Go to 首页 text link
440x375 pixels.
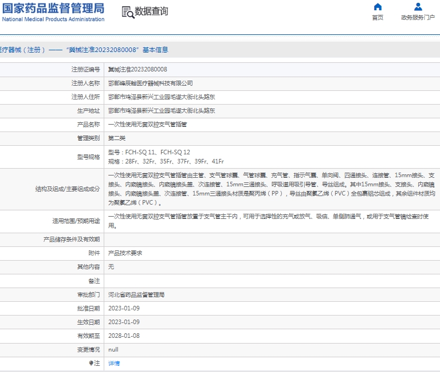[x=378, y=18]
